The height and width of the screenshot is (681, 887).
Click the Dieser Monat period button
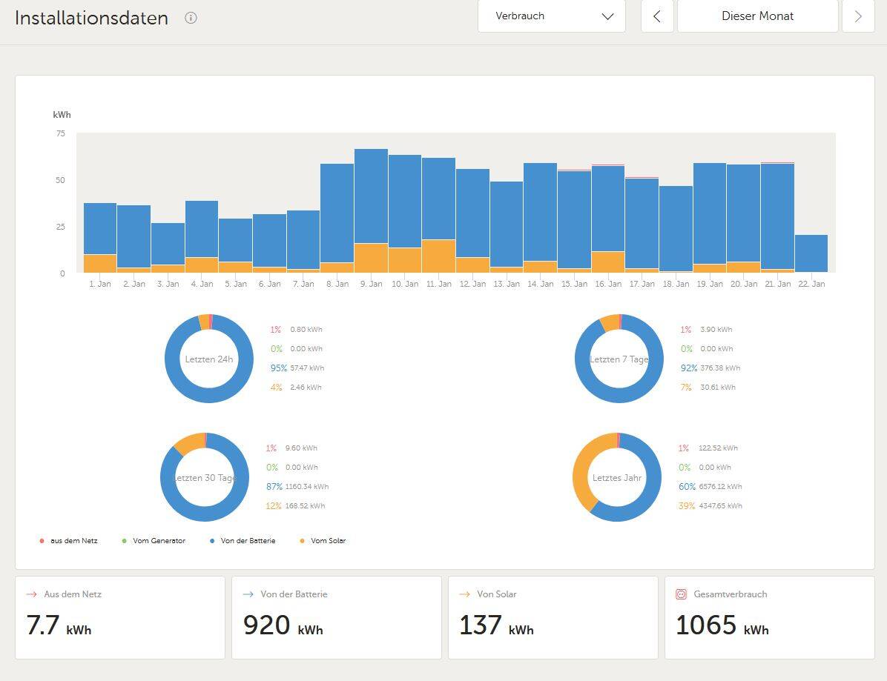757,16
